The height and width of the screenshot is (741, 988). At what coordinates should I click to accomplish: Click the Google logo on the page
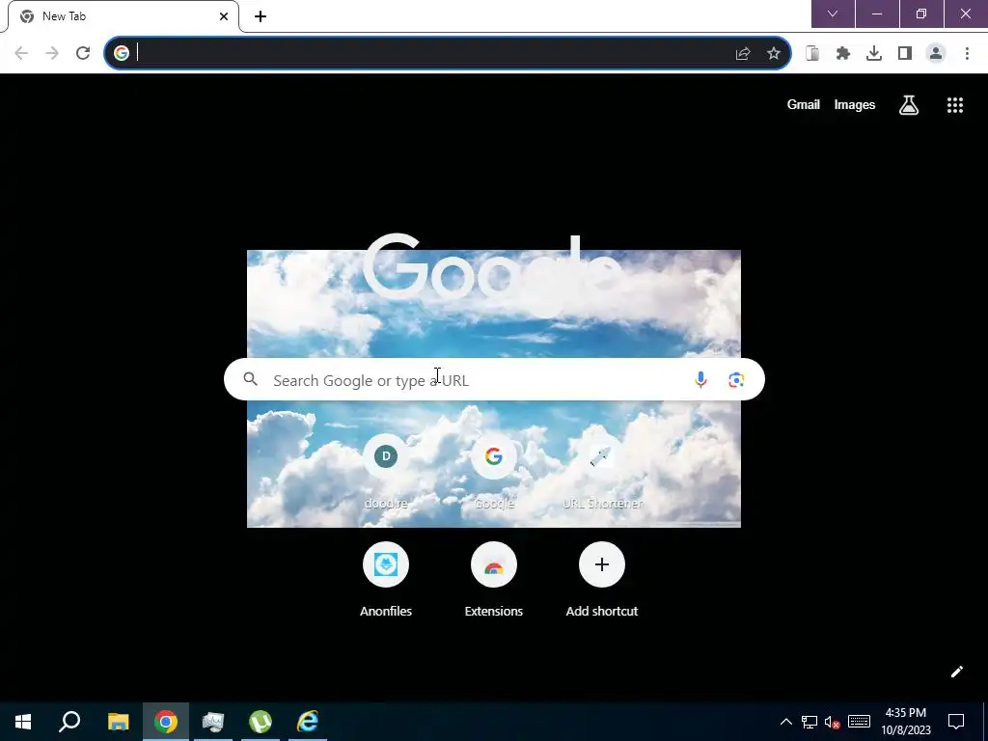[x=493, y=275]
